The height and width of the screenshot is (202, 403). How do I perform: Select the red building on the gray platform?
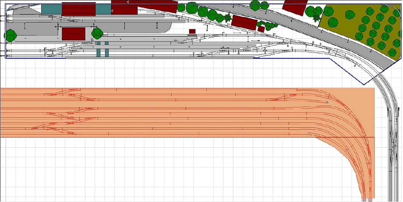73,33
